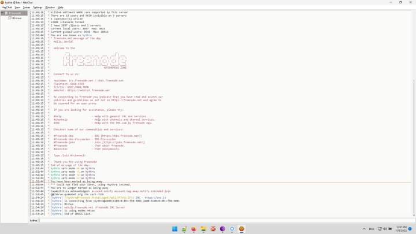Click 'nebula.freenode.net' text in the WHOIS output
The width and height of the screenshot is (416, 234).
pos(79,207)
